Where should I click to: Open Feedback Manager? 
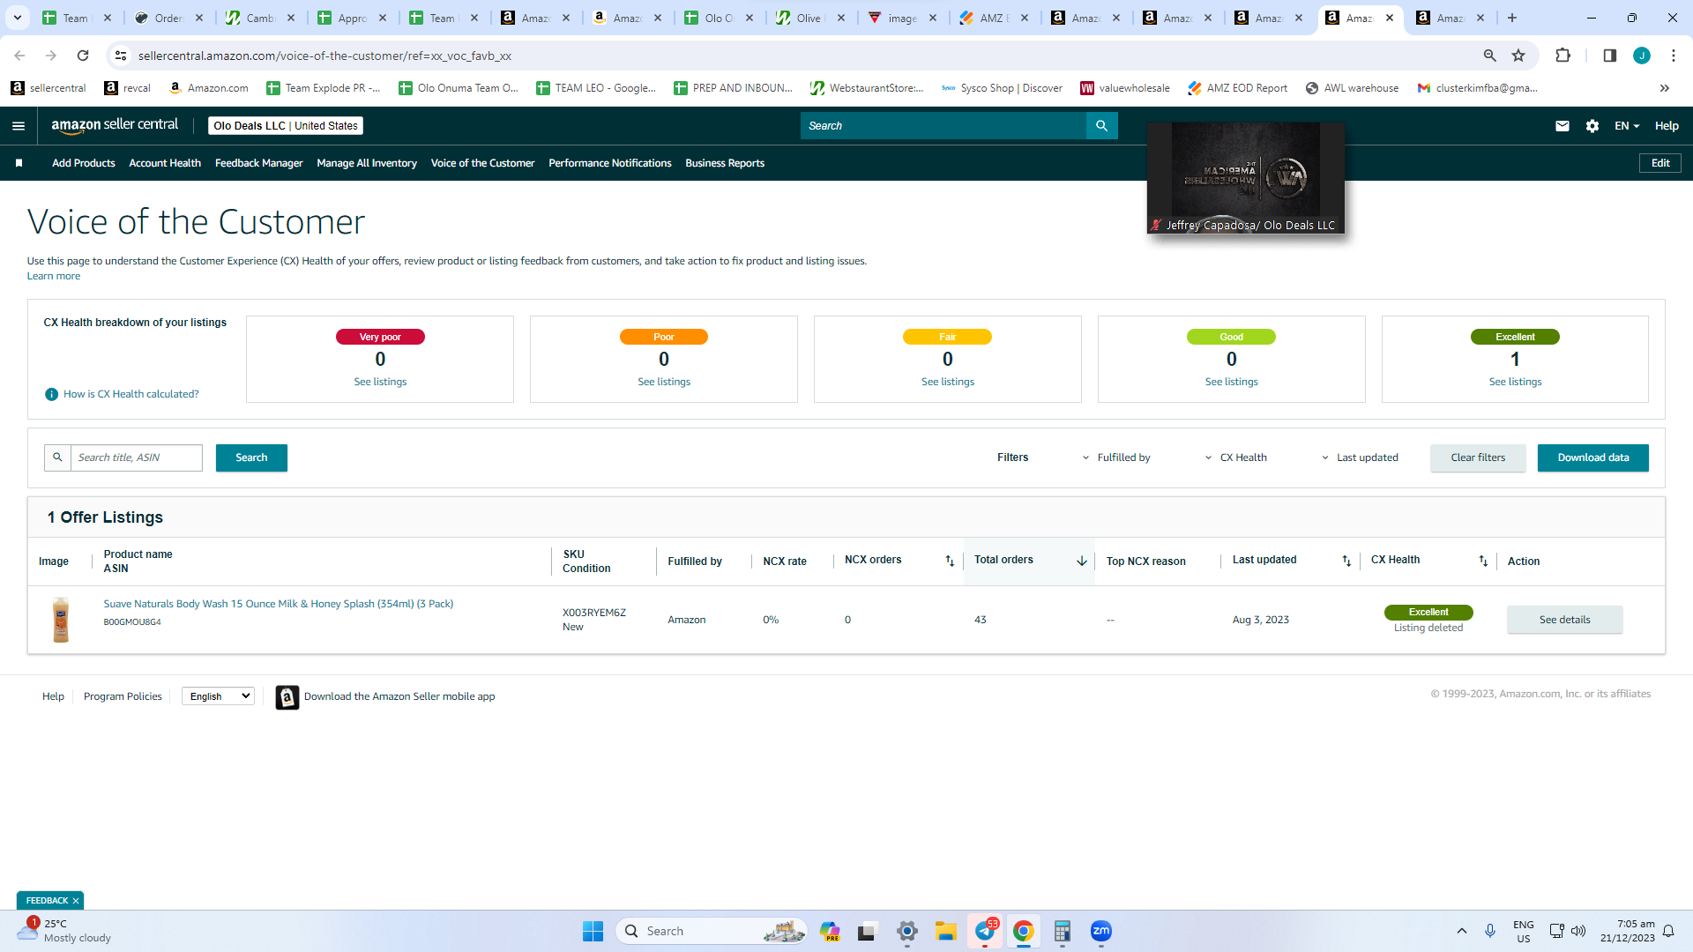click(259, 163)
